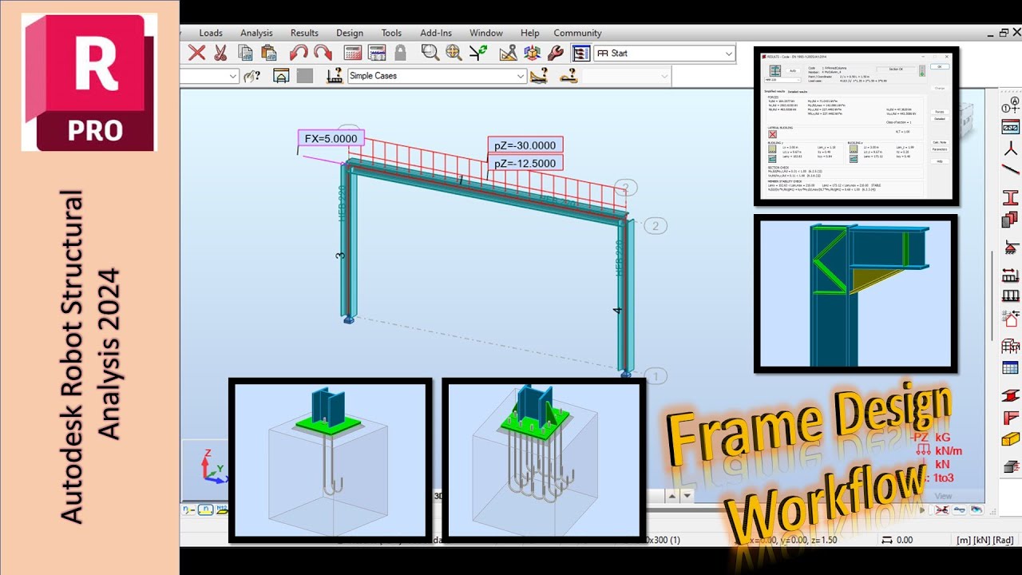This screenshot has height=575, width=1022.
Task: Select node 2 marker on the frame
Action: 656,226
